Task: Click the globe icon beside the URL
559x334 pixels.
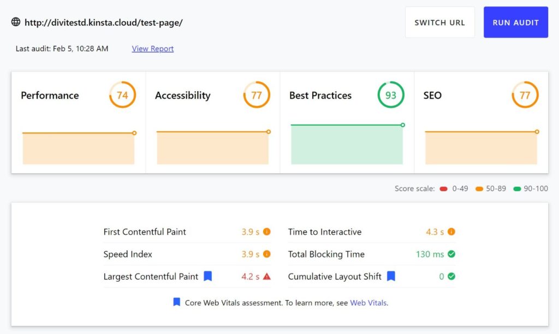Action: [16, 22]
